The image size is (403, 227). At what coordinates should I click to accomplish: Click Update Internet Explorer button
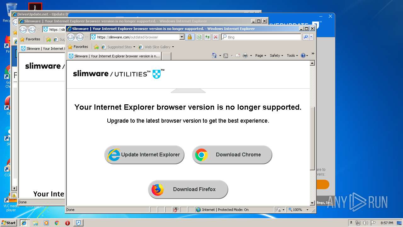click(x=144, y=155)
